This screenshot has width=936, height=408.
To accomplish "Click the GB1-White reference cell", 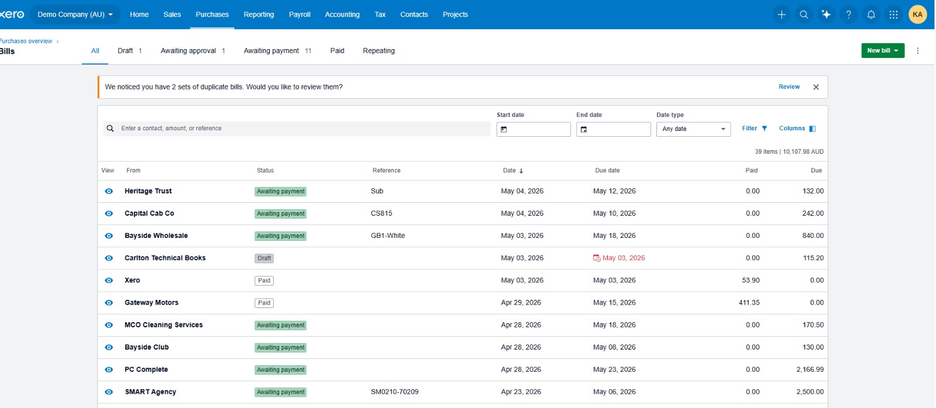I will point(388,236).
